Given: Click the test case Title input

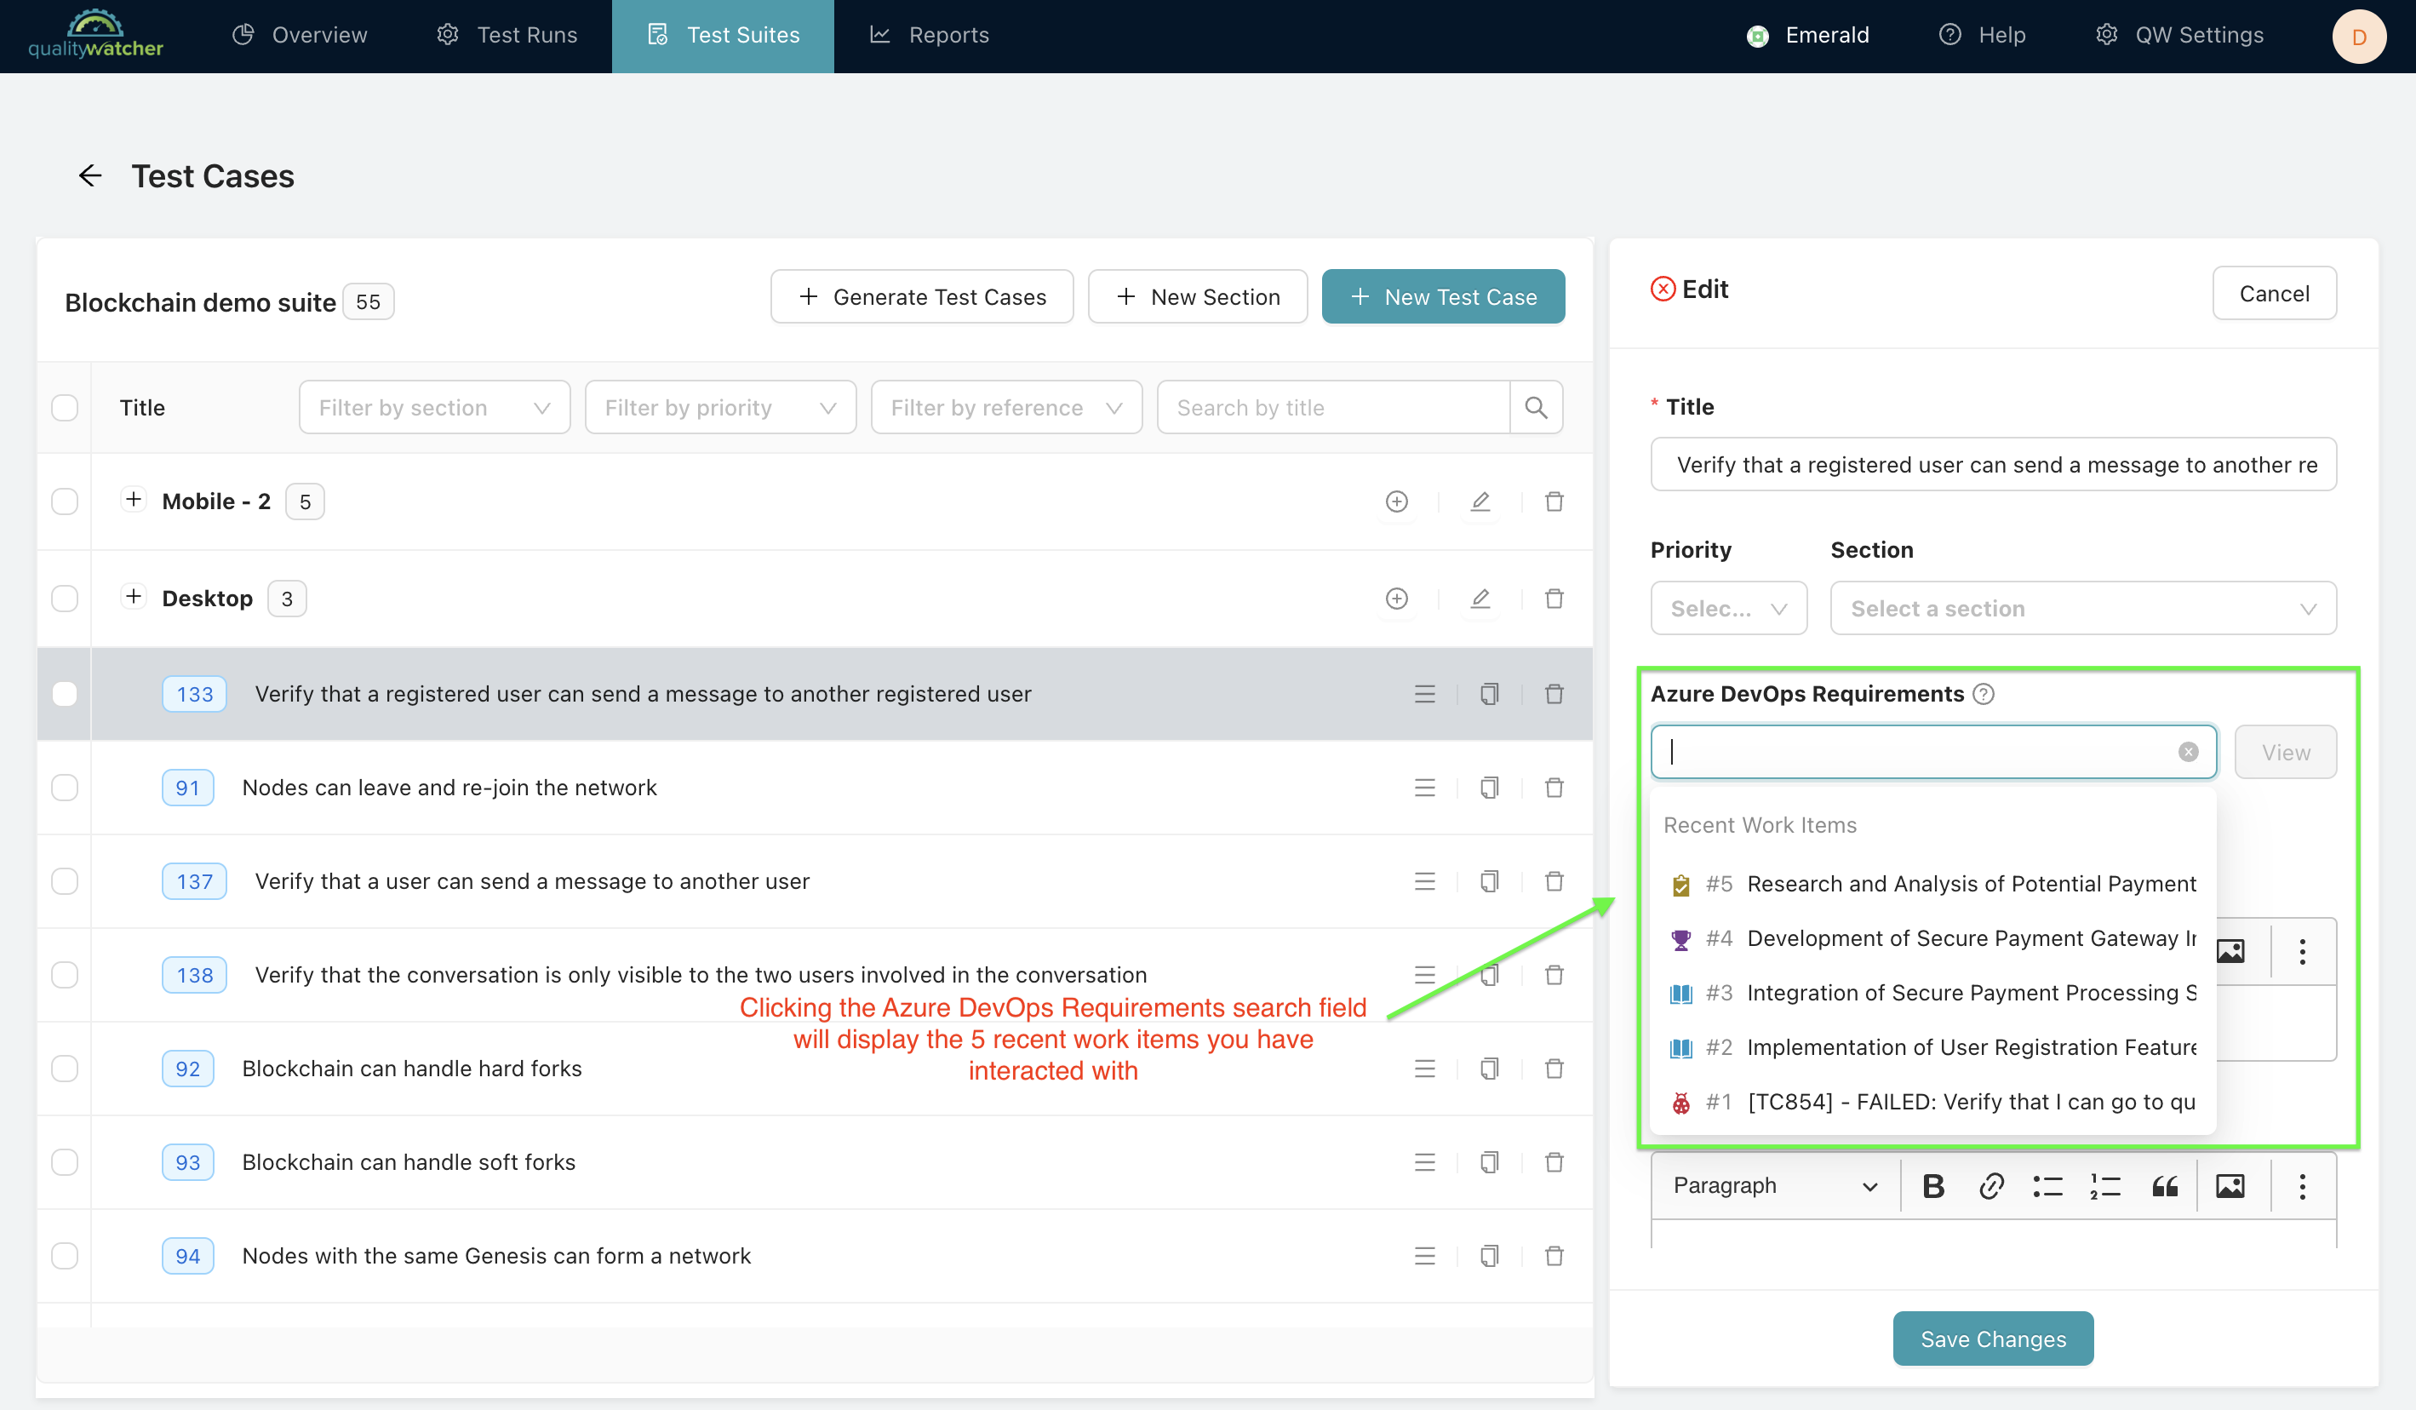Looking at the screenshot, I should click(1992, 465).
